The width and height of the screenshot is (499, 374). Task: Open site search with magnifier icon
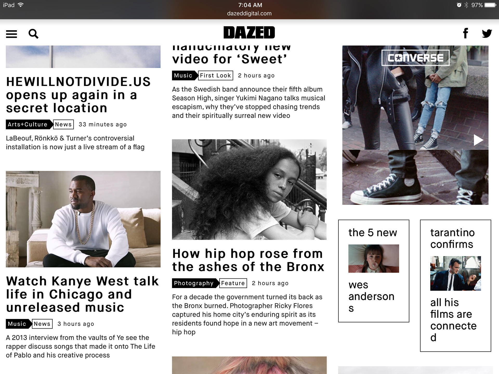tap(33, 34)
